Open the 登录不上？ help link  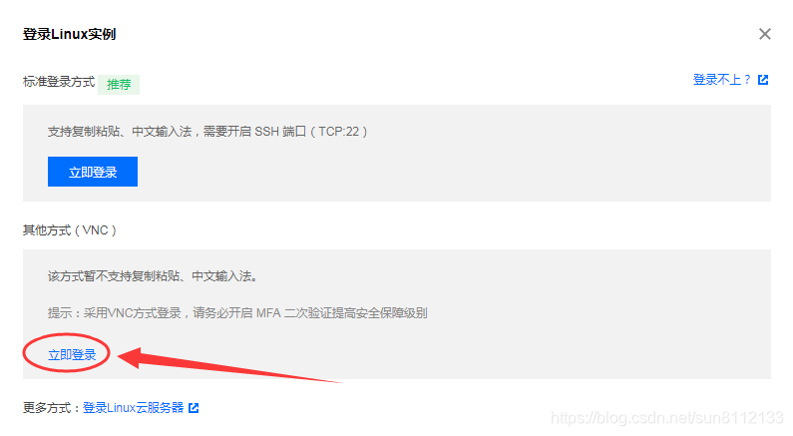722,80
